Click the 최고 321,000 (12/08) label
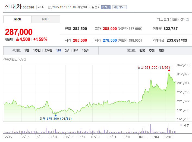The height and width of the screenshot is (142, 192). [x=154, y=67]
